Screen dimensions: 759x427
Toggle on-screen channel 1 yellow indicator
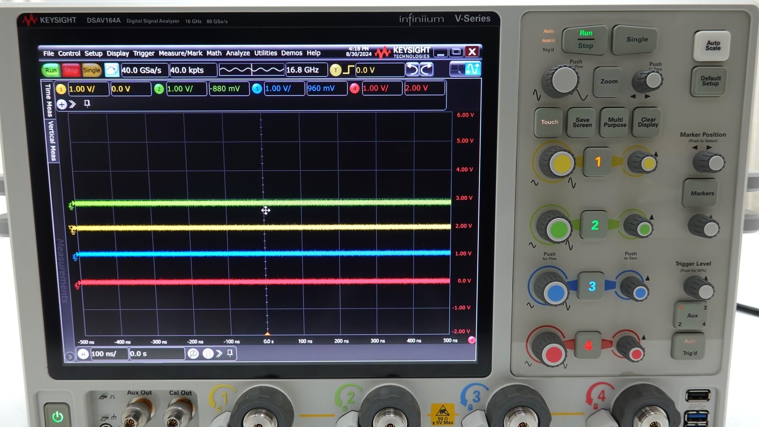click(61, 89)
